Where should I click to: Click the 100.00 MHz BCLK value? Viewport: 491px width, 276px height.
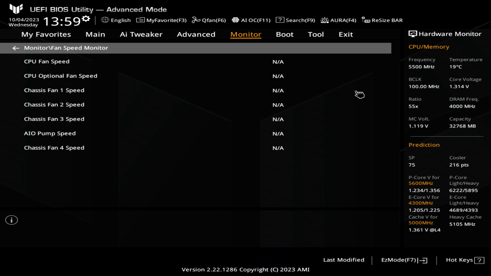pyautogui.click(x=424, y=87)
